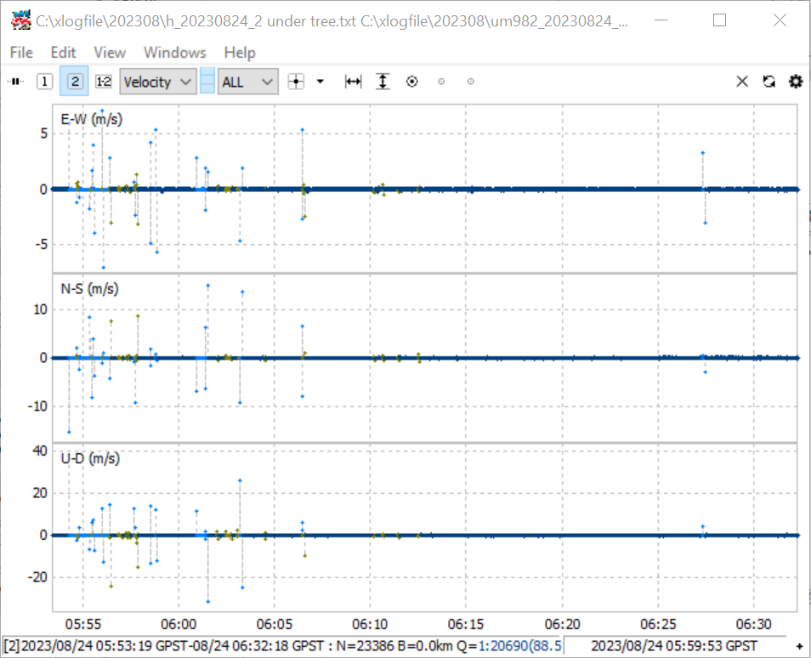
Task: Expand the arrow beside the crosshair icon
Action: [x=320, y=82]
